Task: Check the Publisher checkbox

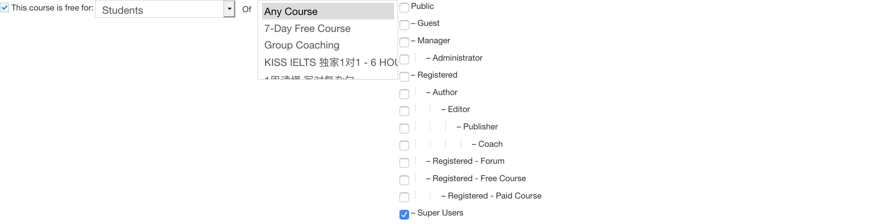Action: pos(404,128)
